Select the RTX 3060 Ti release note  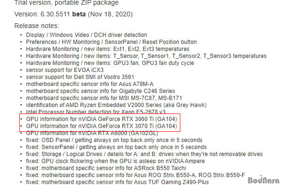click(102, 119)
